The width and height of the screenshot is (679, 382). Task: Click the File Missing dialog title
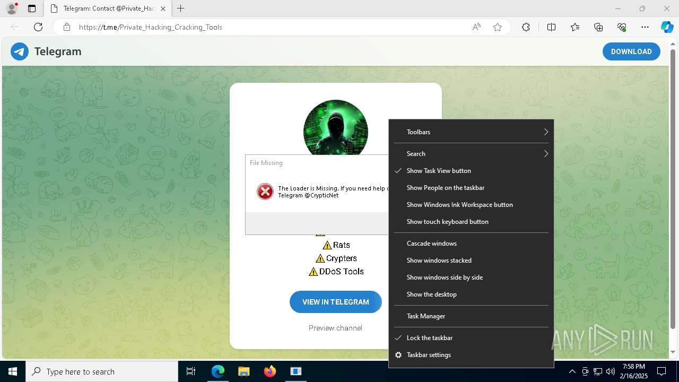tap(266, 163)
